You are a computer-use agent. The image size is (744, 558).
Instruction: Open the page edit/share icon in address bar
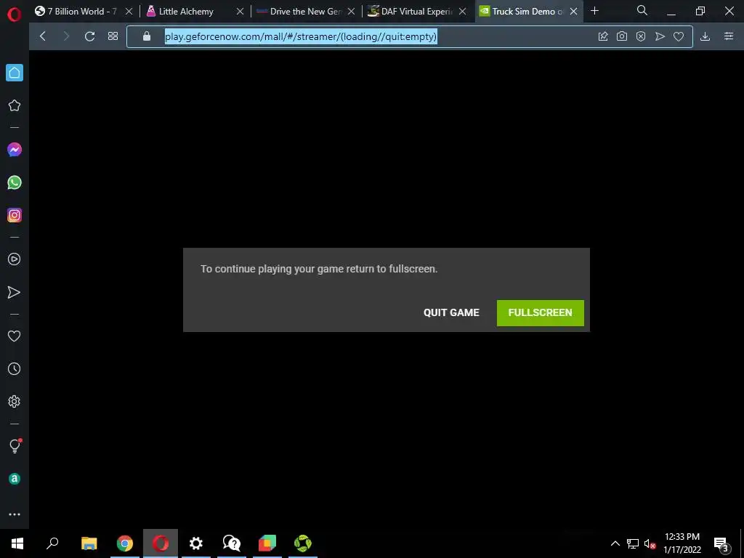(603, 36)
